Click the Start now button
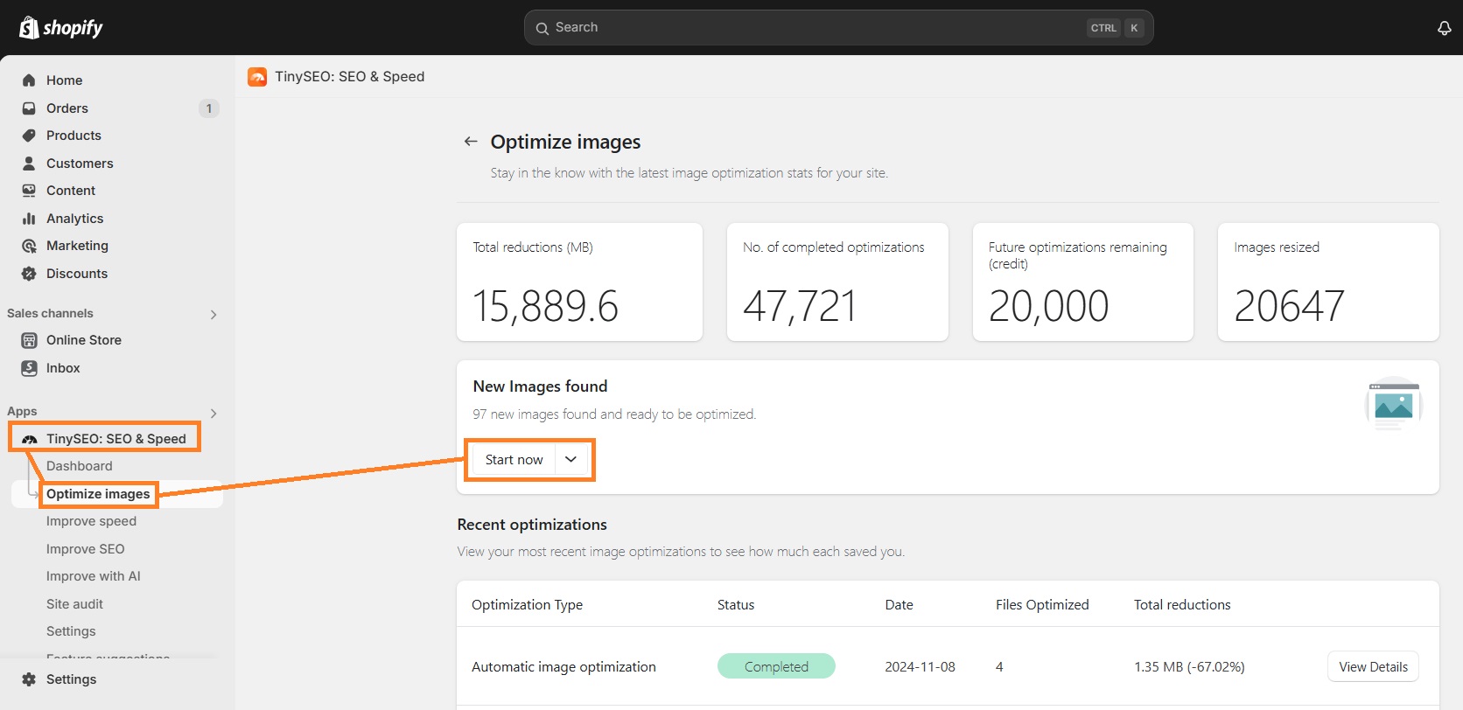The width and height of the screenshot is (1463, 710). click(x=514, y=460)
